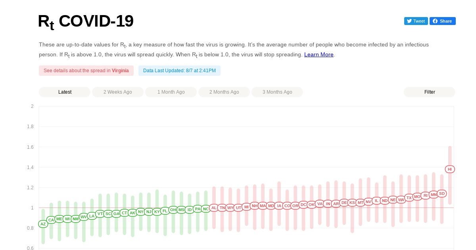The height and width of the screenshot is (250, 476).
Task: Click the Twitter Tweet button
Action: coord(416,21)
